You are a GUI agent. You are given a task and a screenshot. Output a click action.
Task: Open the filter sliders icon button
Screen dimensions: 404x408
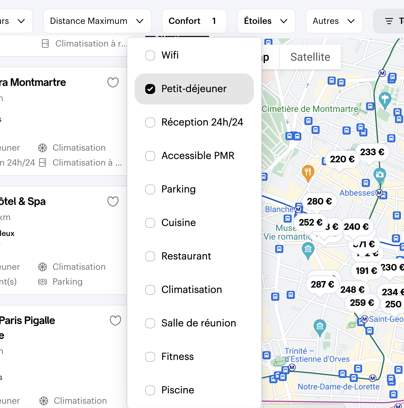(x=389, y=21)
